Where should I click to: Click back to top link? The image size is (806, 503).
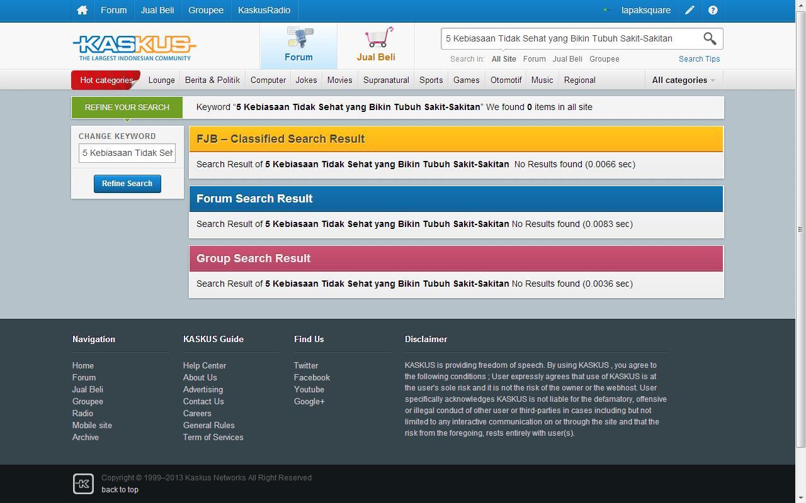pyautogui.click(x=120, y=490)
